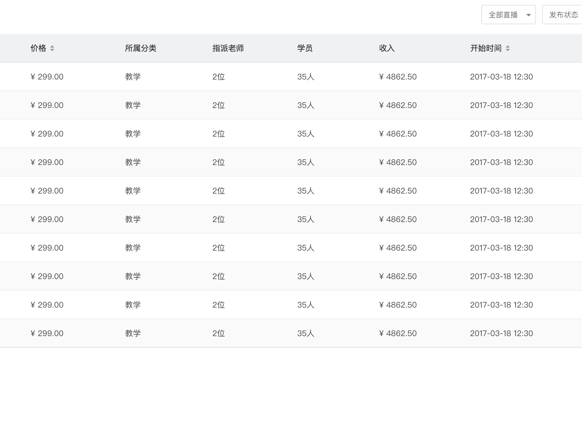Image resolution: width=582 pixels, height=438 pixels.
Task: Click the 全部直播 dropdown arrow
Action: [529, 15]
